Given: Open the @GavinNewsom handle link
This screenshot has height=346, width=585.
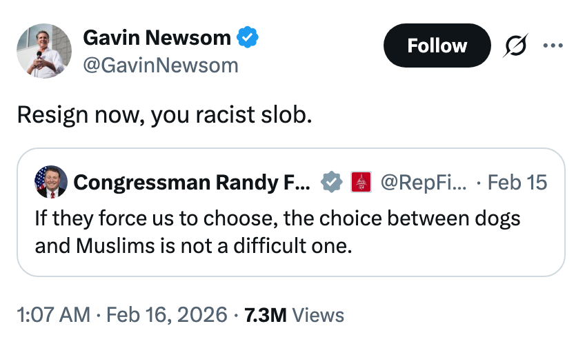Looking at the screenshot, I should [x=160, y=65].
